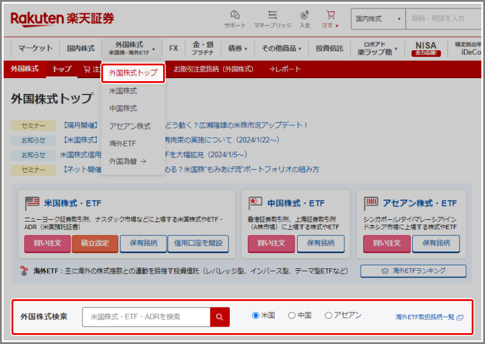Focus the 銘柄・用語を入力 header search field

[x=444, y=19]
